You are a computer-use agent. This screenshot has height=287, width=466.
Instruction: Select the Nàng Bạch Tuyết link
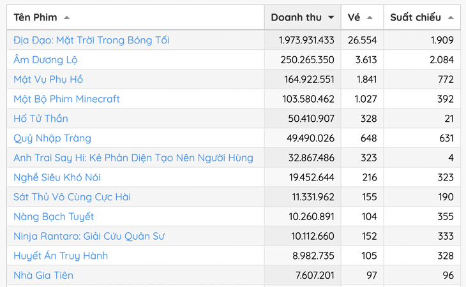coord(54,216)
